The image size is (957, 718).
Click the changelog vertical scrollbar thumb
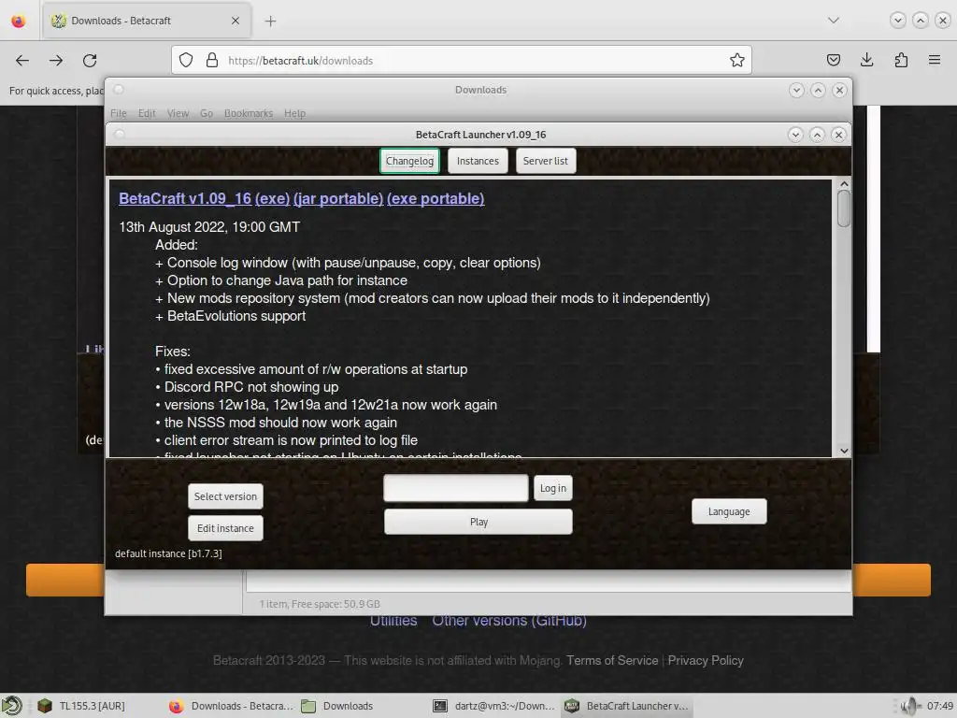[844, 208]
